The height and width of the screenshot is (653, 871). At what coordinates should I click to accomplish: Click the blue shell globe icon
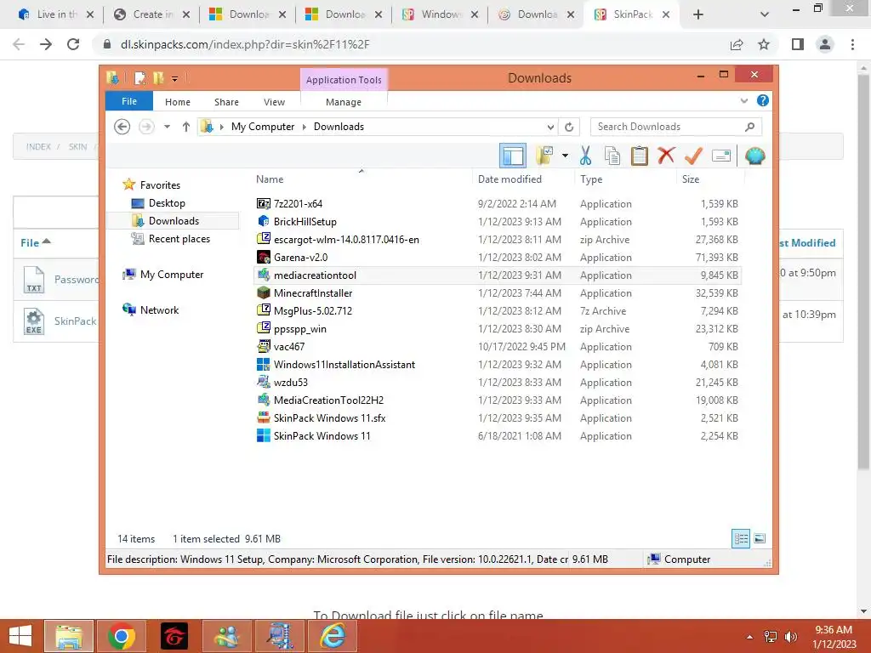pyautogui.click(x=755, y=156)
